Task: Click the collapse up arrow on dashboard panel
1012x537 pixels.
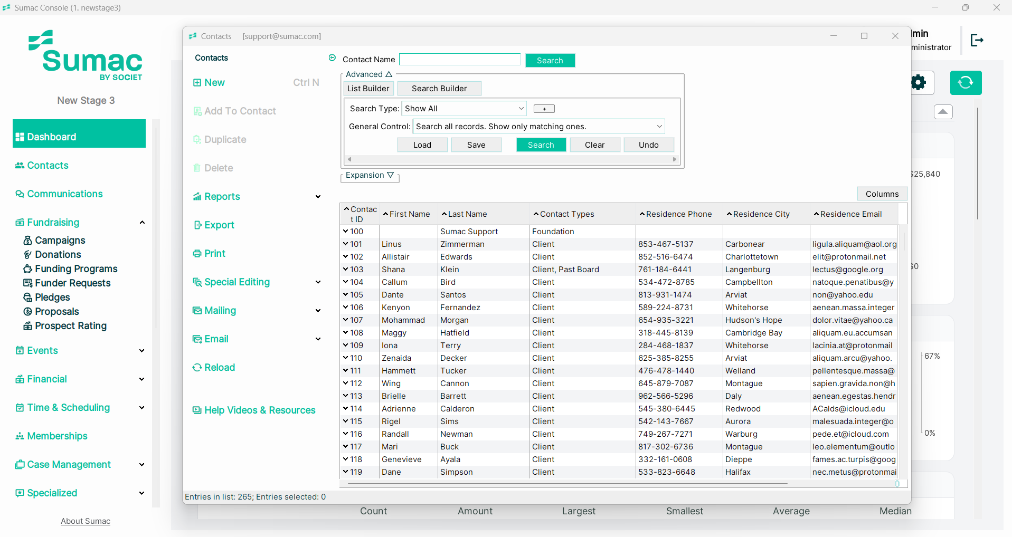Action: click(943, 112)
